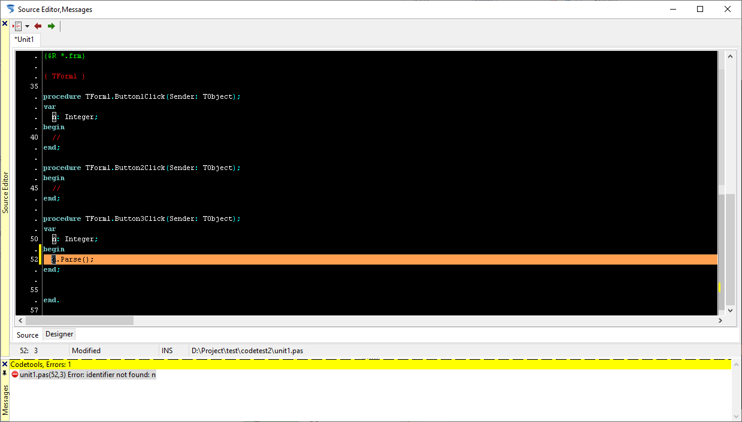Click the 'n: Integer;' line under Button3Click
The height and width of the screenshot is (422, 742).
point(75,239)
